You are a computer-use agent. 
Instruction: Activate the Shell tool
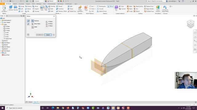coord(51,9)
